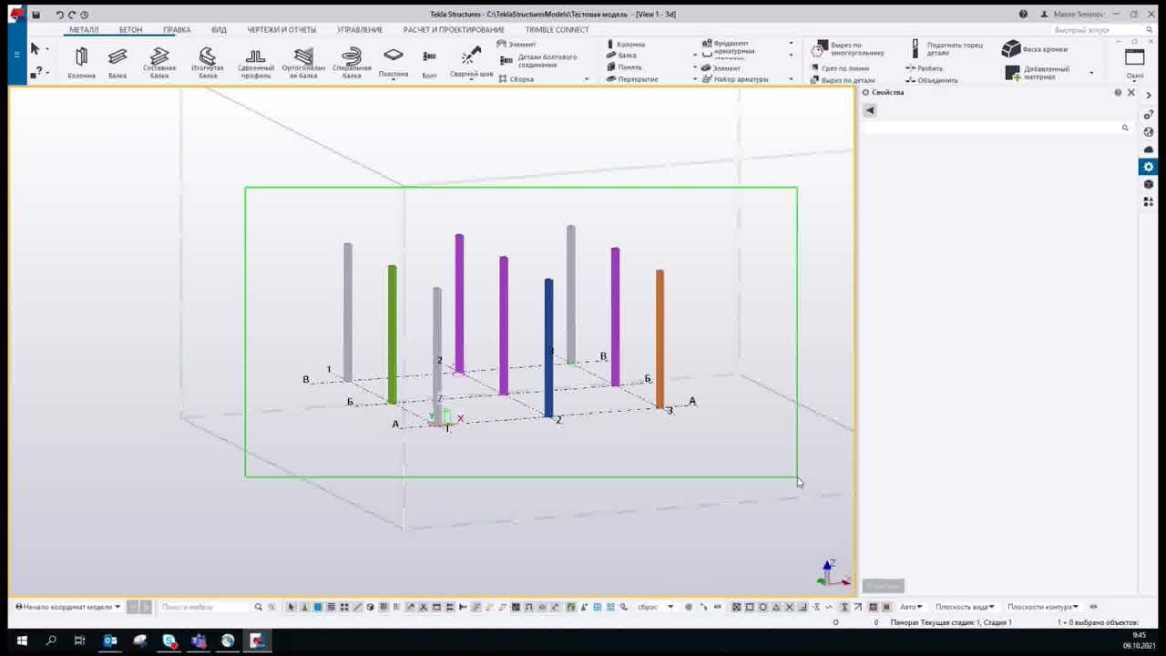Open the undo history clock icon
This screenshot has width=1166, height=656.
point(84,15)
